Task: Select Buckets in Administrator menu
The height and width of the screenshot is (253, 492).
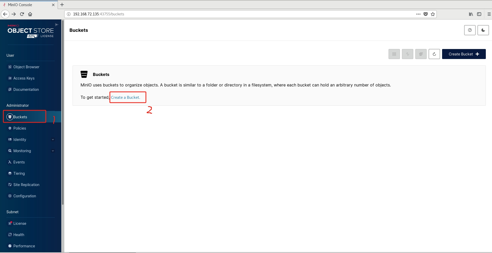Action: coord(31,117)
